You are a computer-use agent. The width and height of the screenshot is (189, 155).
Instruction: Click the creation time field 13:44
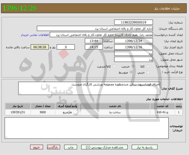(94, 41)
